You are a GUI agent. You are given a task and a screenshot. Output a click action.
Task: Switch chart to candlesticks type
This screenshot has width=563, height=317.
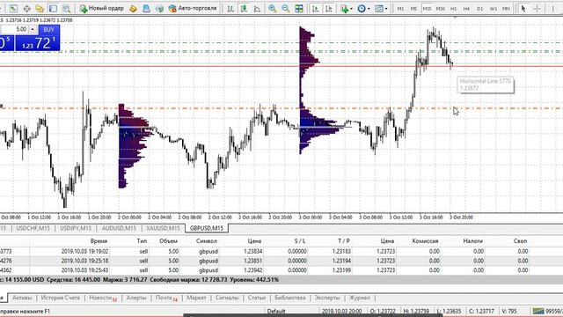point(244,8)
